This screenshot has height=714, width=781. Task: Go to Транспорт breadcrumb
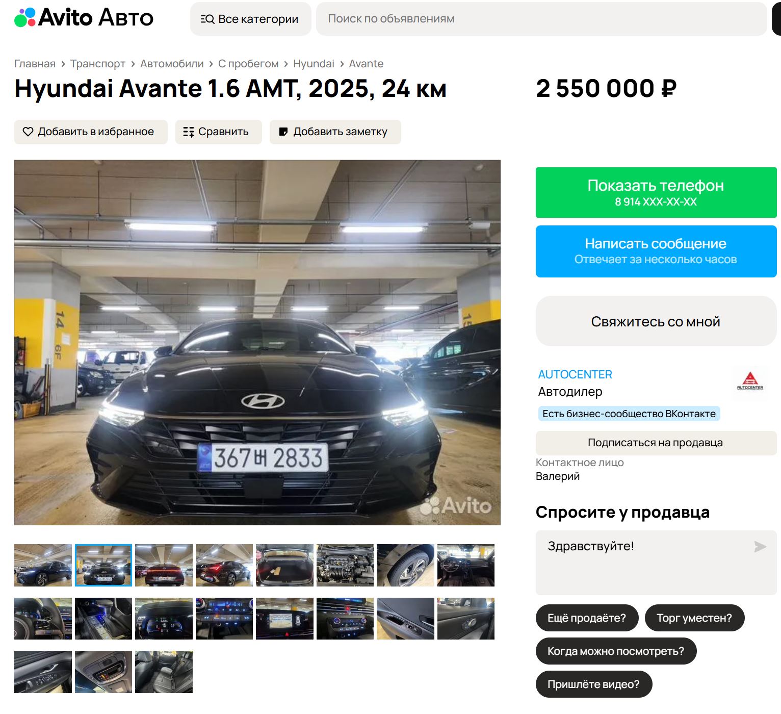pyautogui.click(x=98, y=64)
